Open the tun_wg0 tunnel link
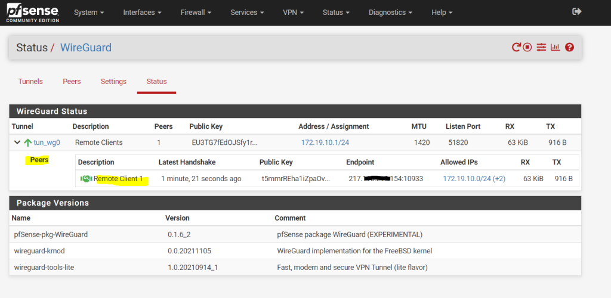Image resolution: width=611 pixels, height=298 pixels. click(x=47, y=142)
